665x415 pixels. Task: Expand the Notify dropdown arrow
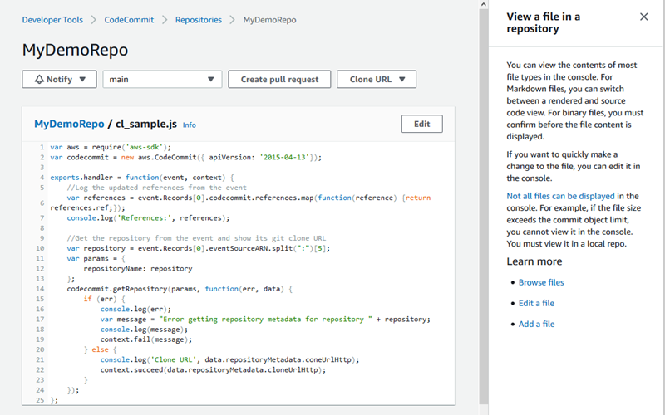(82, 80)
